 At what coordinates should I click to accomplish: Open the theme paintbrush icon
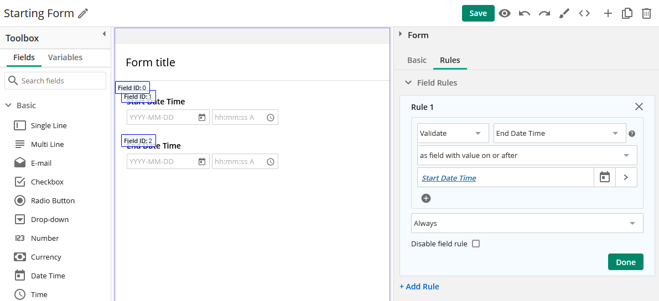(564, 13)
